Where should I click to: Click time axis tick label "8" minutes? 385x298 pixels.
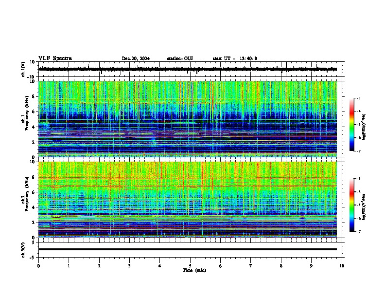pyautogui.click(x=281, y=266)
